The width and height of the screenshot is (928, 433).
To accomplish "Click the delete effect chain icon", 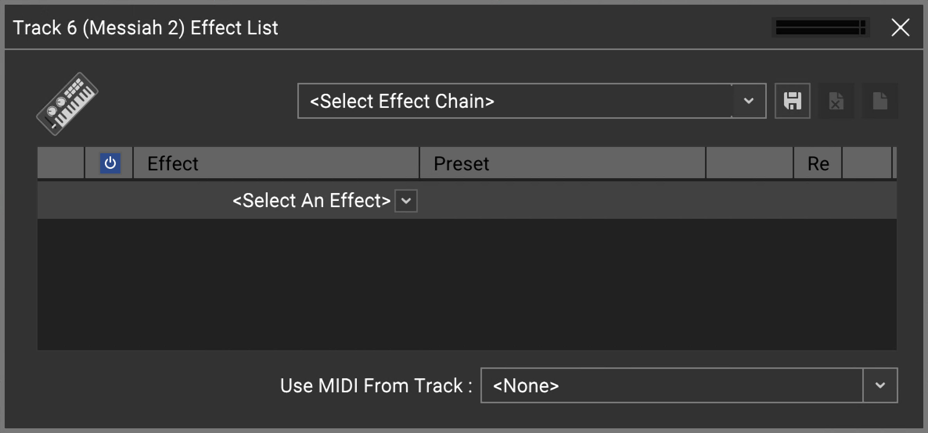I will tap(836, 101).
